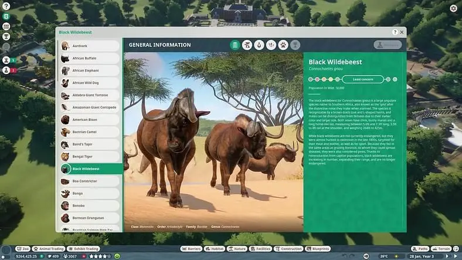
Task: Select Aldabra Giant Tortoise entry
Action: coord(90,95)
